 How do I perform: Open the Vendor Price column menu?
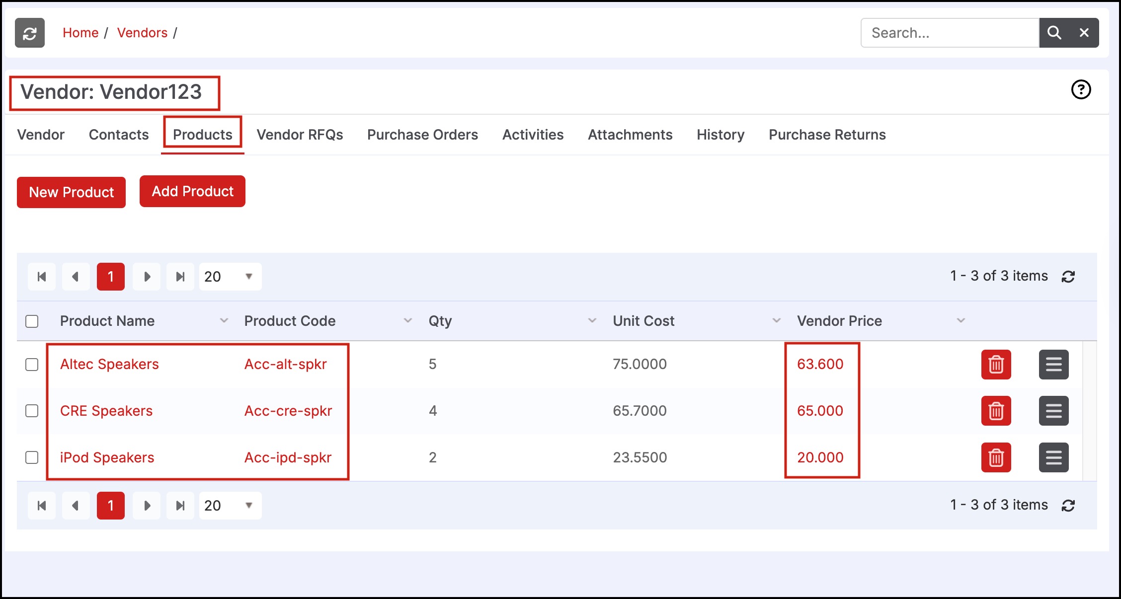point(961,321)
